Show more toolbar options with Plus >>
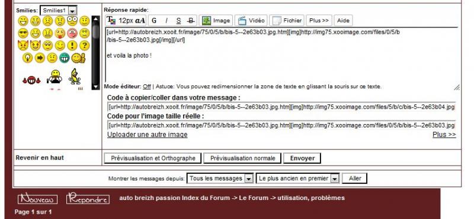Screen dimensions: 474x219 (x=319, y=21)
